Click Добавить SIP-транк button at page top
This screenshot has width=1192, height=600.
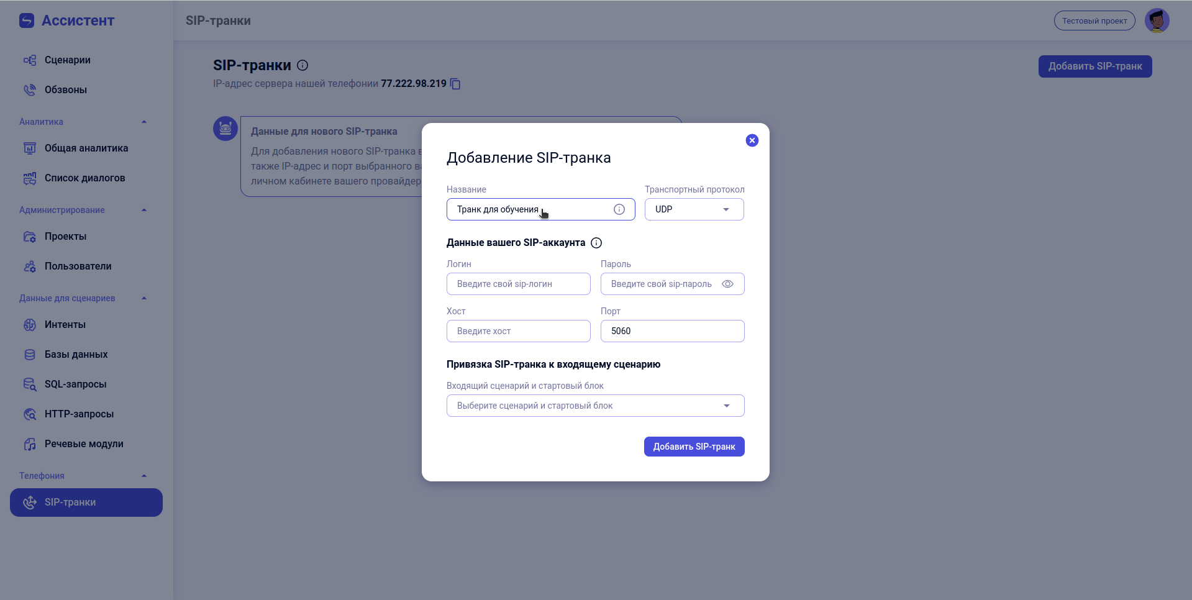(1095, 66)
